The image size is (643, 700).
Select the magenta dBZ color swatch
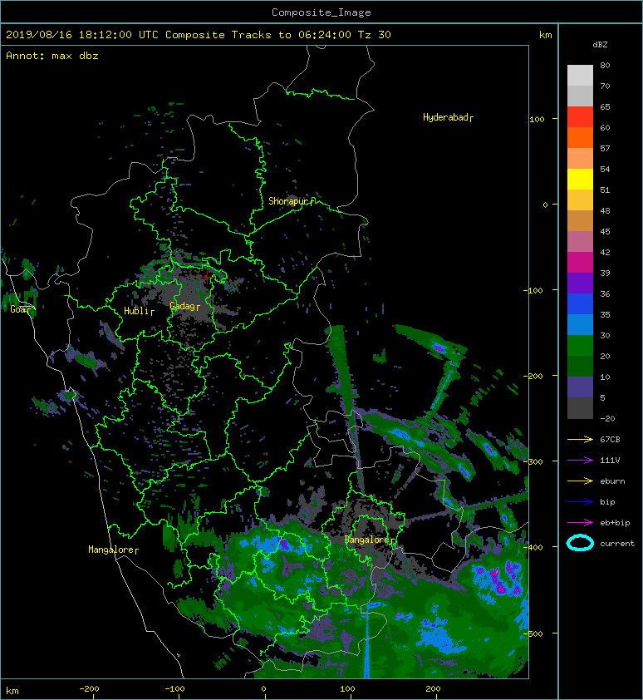pyautogui.click(x=580, y=263)
